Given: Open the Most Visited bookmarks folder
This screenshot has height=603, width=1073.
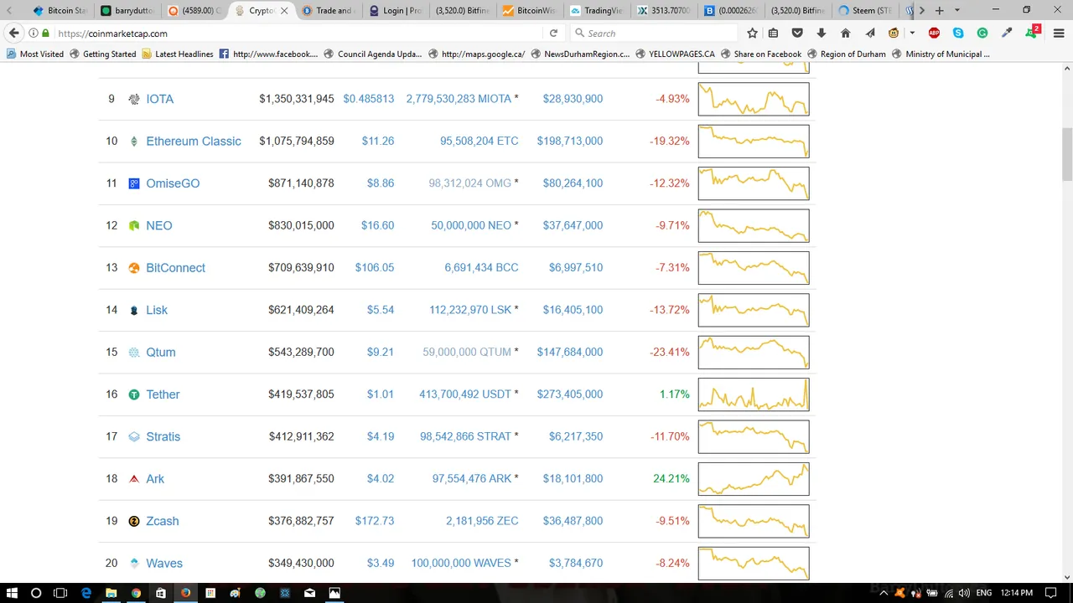Looking at the screenshot, I should tap(35, 54).
